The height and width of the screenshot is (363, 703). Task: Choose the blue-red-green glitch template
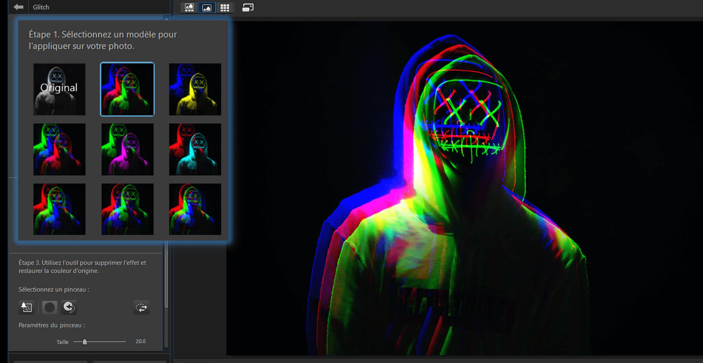(x=127, y=89)
